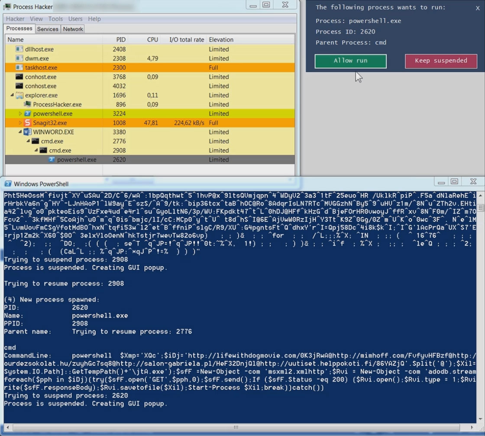Image resolution: width=485 pixels, height=436 pixels.
Task: Open the View menu in Process Hacker
Action: coord(36,19)
